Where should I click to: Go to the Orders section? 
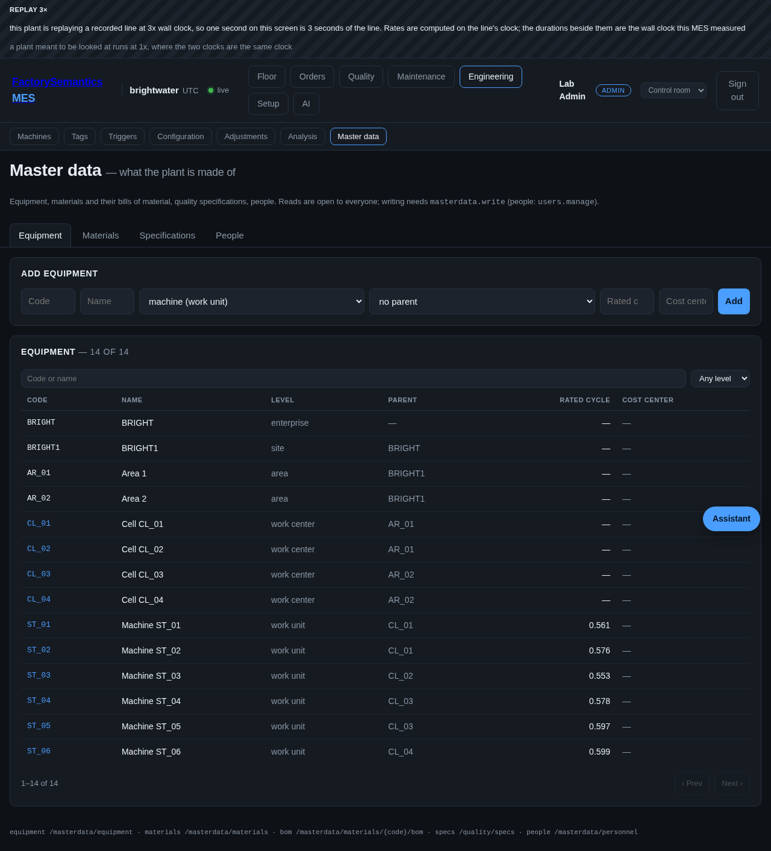pos(312,76)
